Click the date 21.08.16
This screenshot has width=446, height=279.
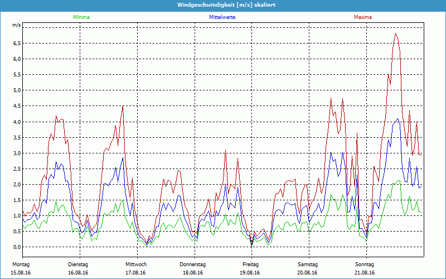tap(365, 273)
